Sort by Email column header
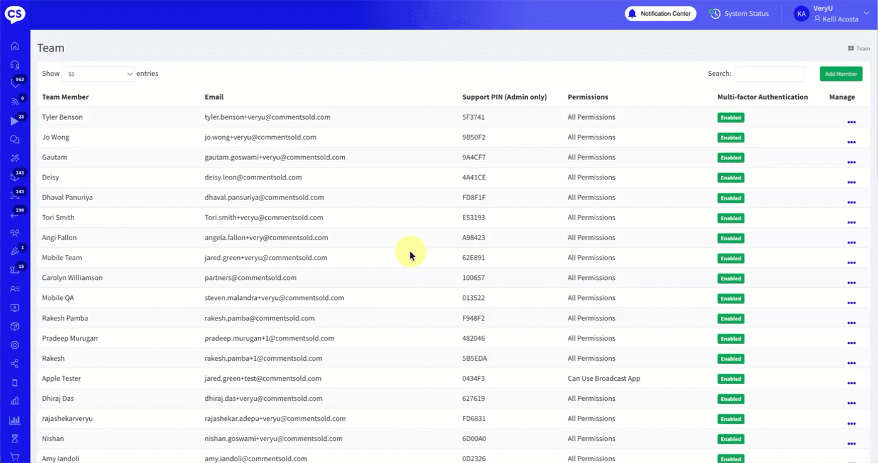 coord(214,97)
